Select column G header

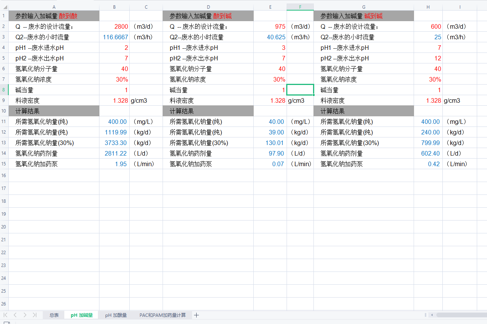[x=364, y=7]
